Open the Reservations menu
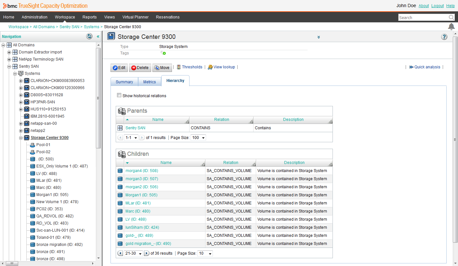The image size is (458, 266). tap(168, 17)
